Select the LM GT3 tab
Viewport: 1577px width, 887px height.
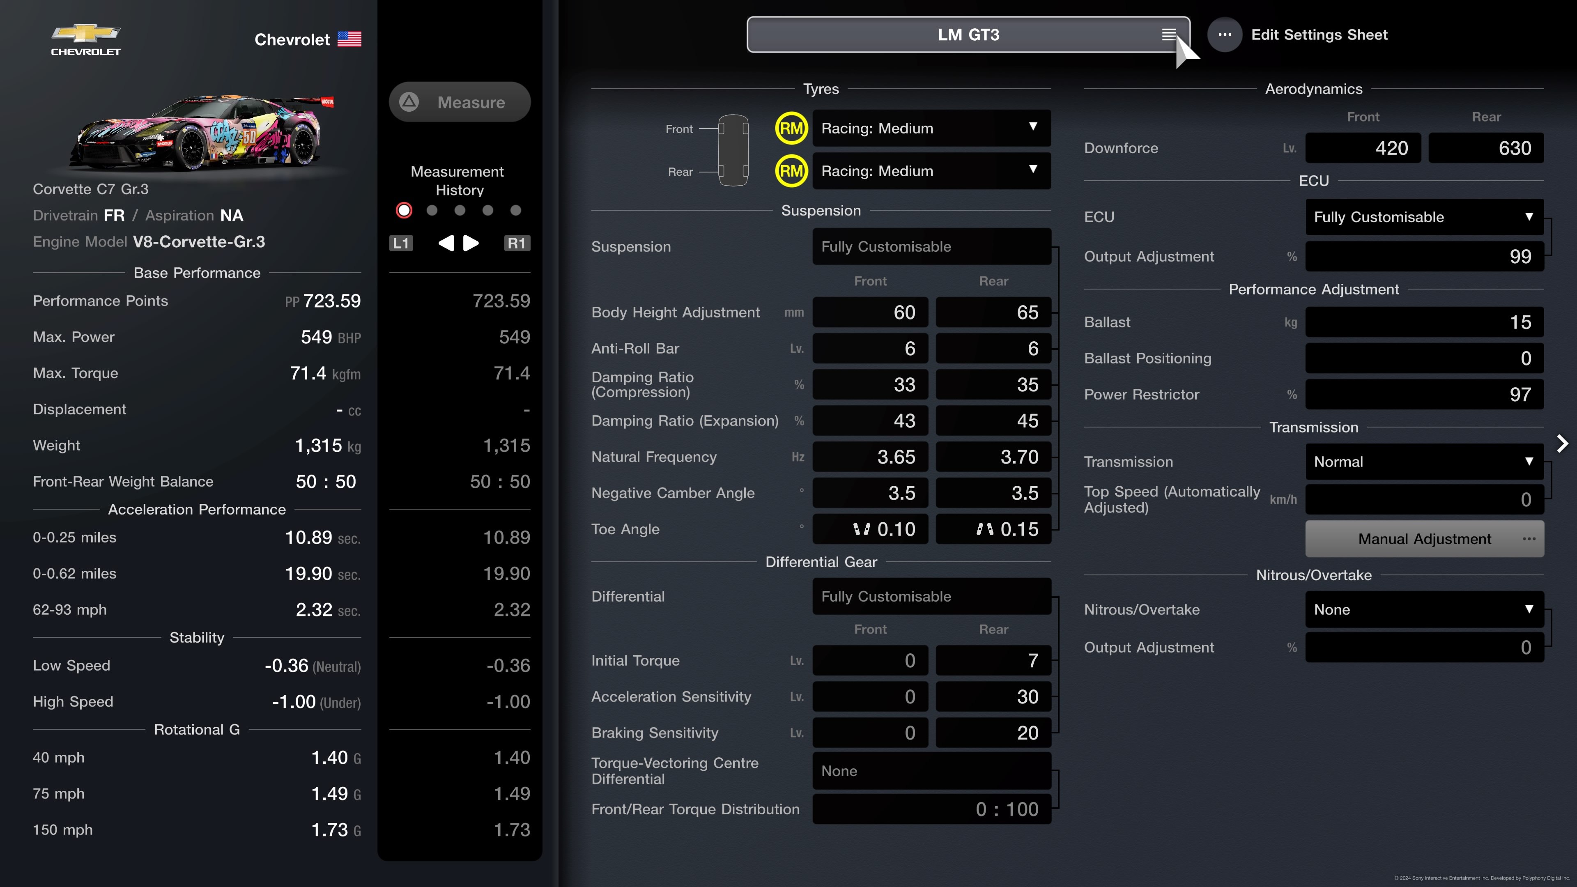967,34
